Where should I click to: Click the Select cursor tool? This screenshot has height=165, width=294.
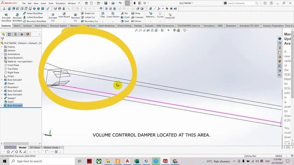click(127, 3)
